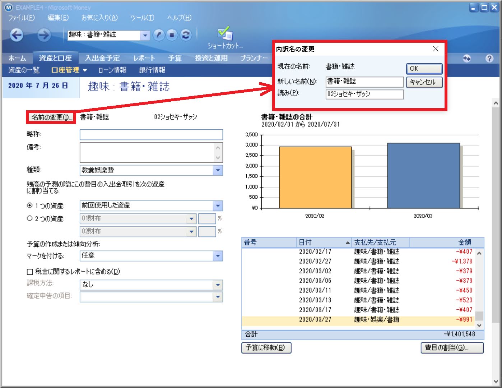Open the 02財布 asset dropdown
502x388 pixels.
click(191, 231)
